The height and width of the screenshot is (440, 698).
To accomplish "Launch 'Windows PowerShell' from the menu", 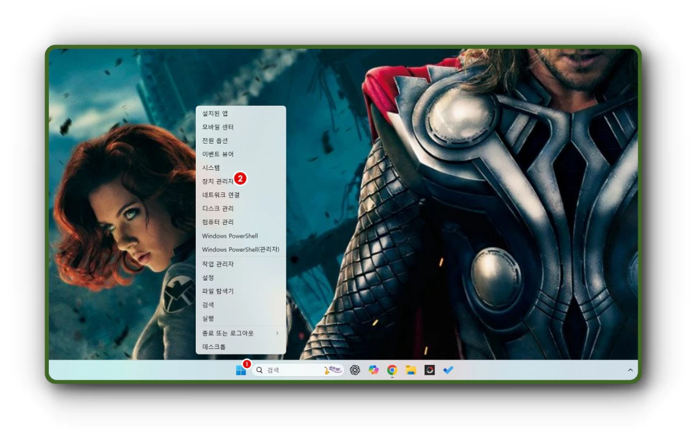I will [241, 236].
